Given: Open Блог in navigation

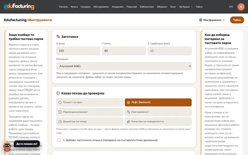Looking at the screenshot, I should point(173,7).
